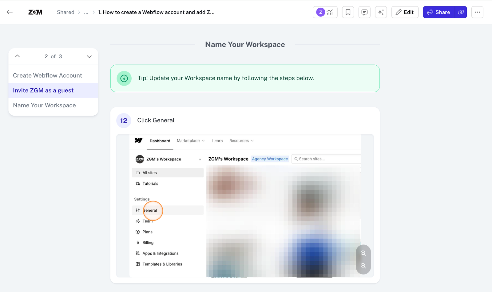Open the Shared breadcrumb link

point(65,12)
